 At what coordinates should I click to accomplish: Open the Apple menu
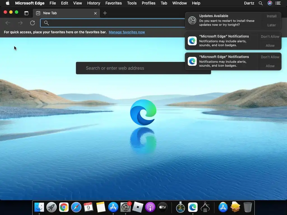(x=8, y=3)
